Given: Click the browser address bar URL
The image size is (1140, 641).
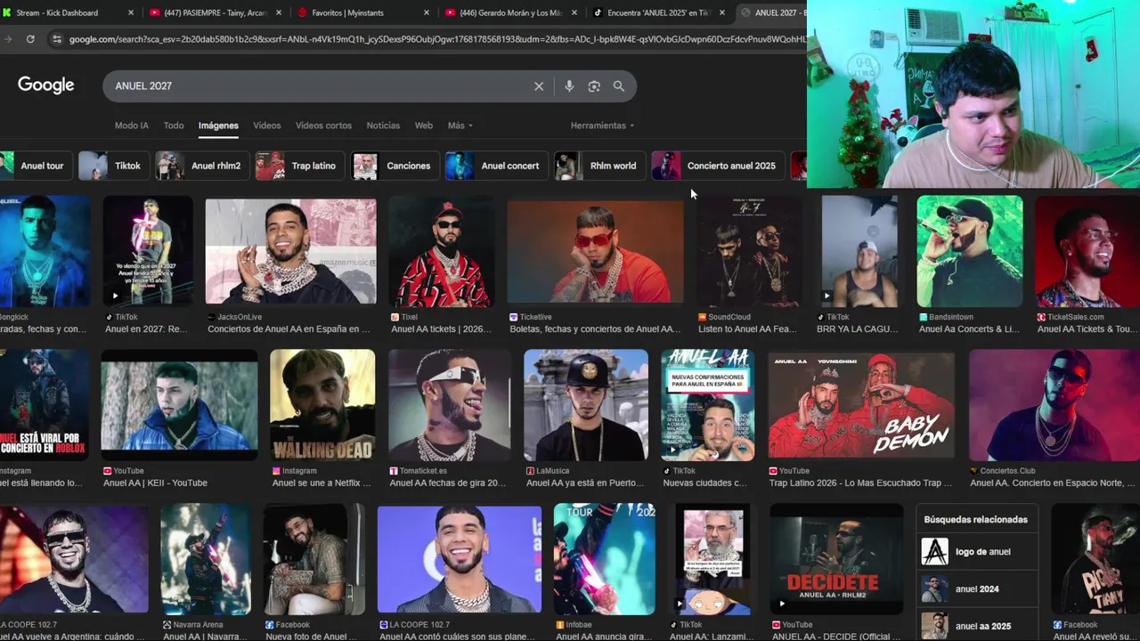Looking at the screenshot, I should pos(436,39).
